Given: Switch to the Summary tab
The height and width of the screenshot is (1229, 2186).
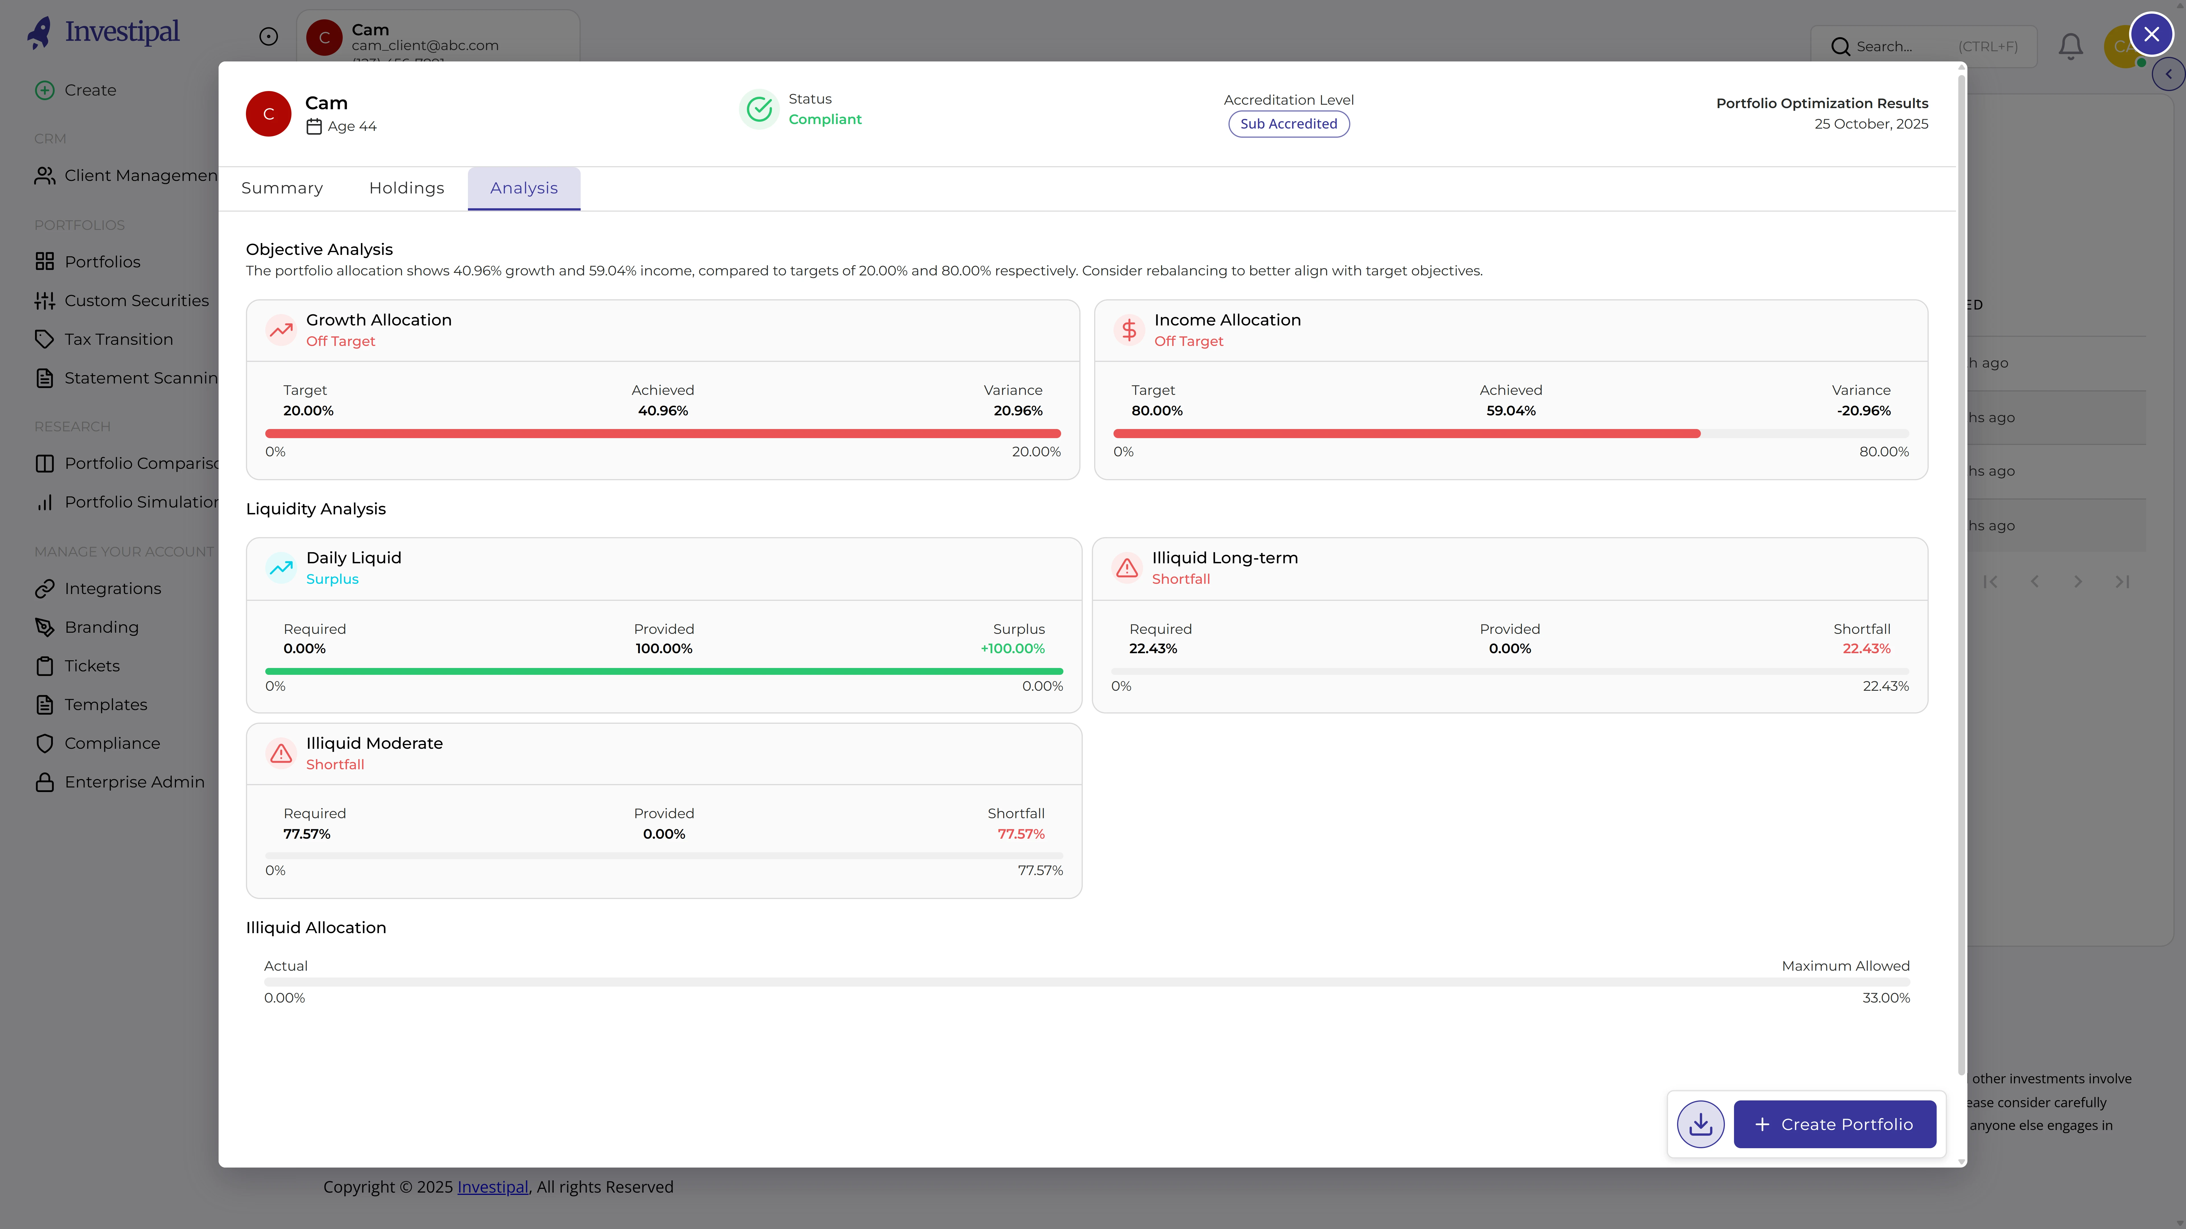Looking at the screenshot, I should tap(282, 188).
